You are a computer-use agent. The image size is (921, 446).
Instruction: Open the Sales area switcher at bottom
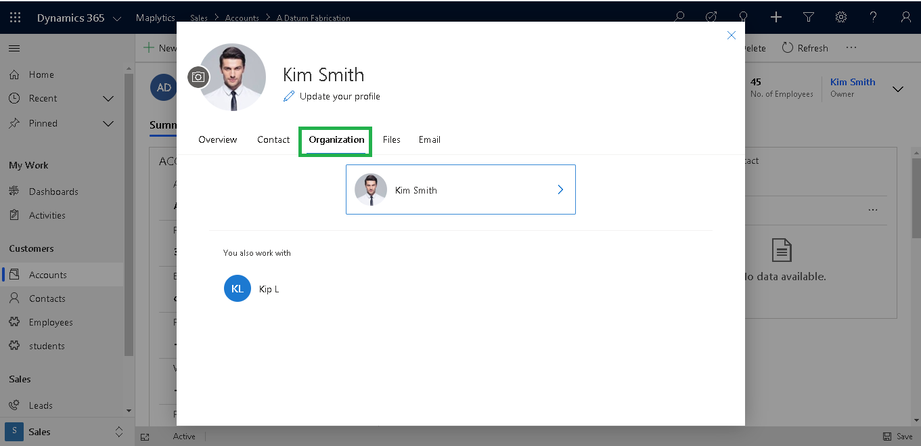coord(64,432)
